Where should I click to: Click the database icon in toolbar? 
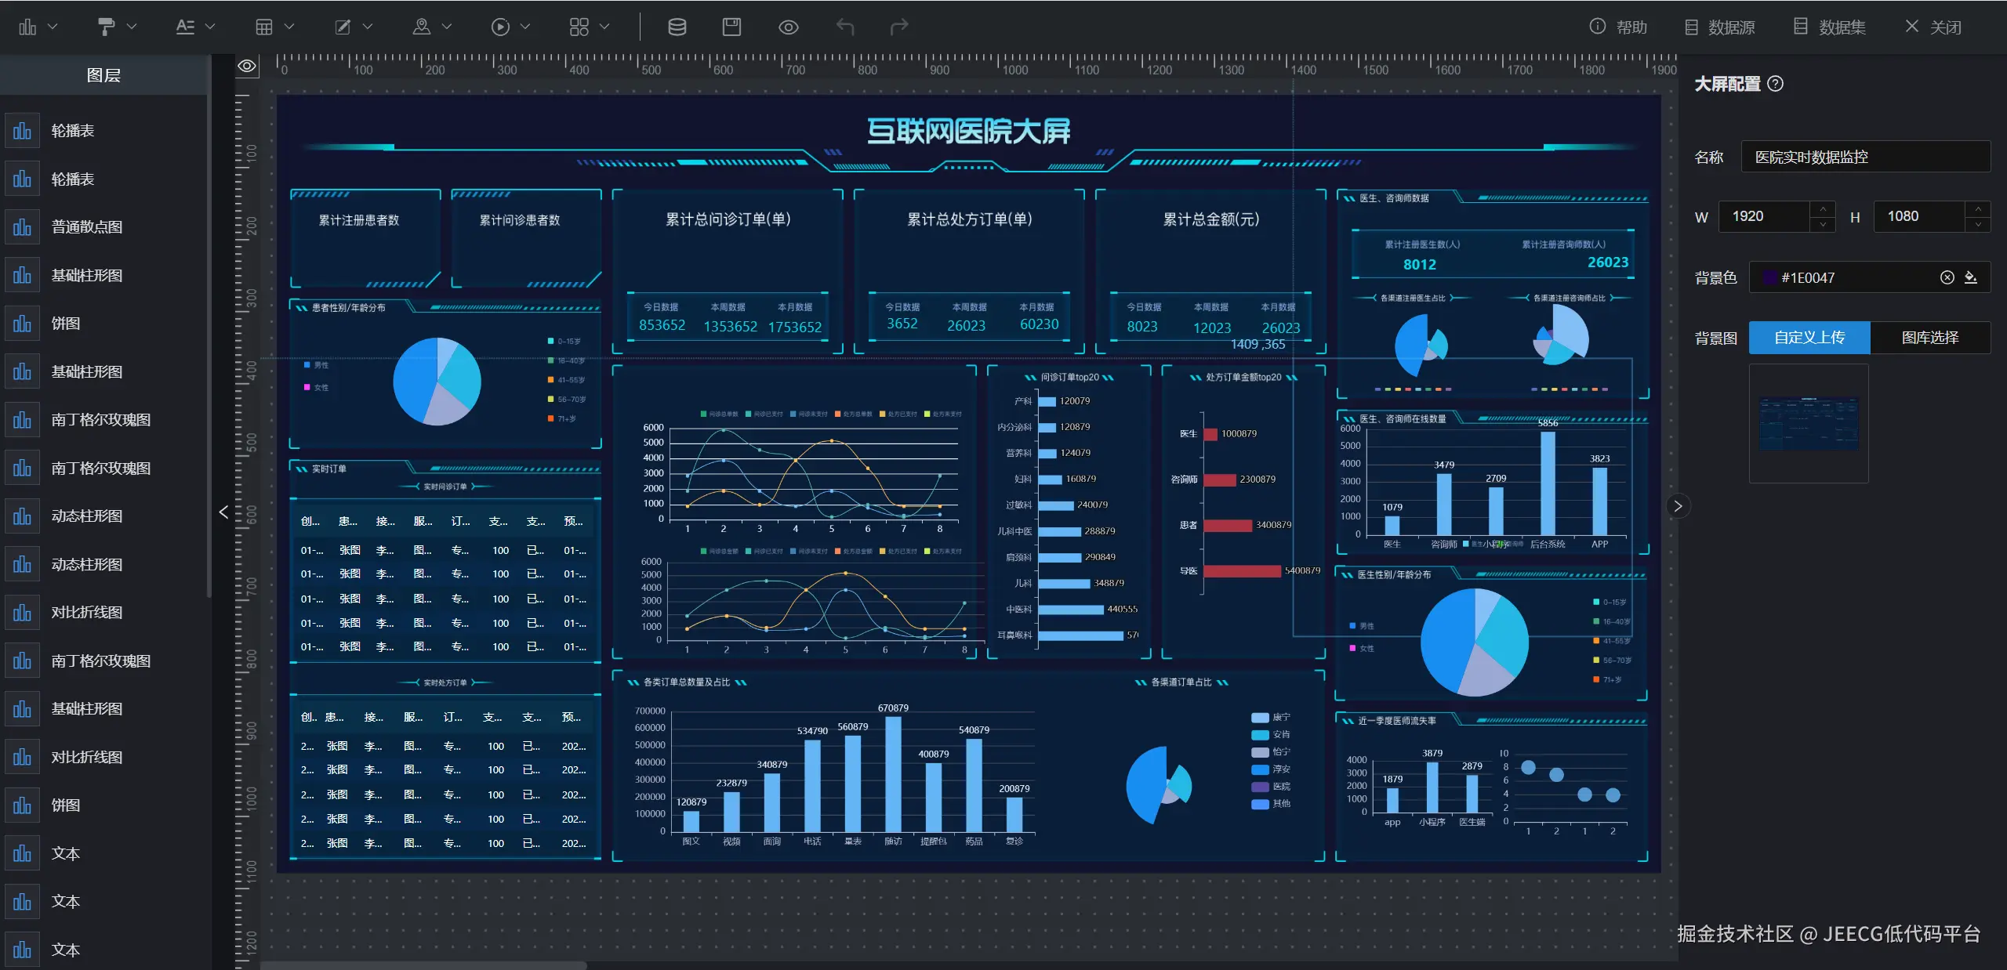[x=677, y=27]
